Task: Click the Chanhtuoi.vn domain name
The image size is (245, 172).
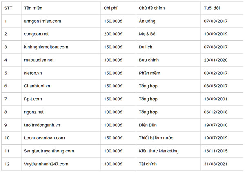Action: pos(37,86)
